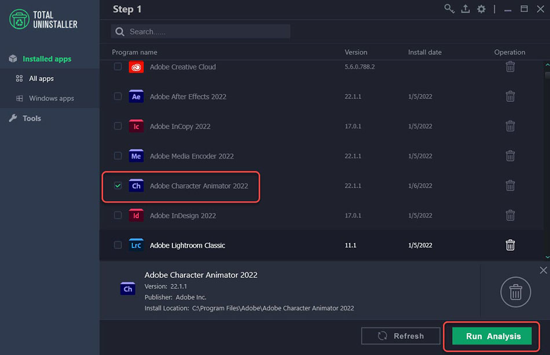
Task: Click the trash icon for Adobe Character Animator 2022
Action: (510, 185)
